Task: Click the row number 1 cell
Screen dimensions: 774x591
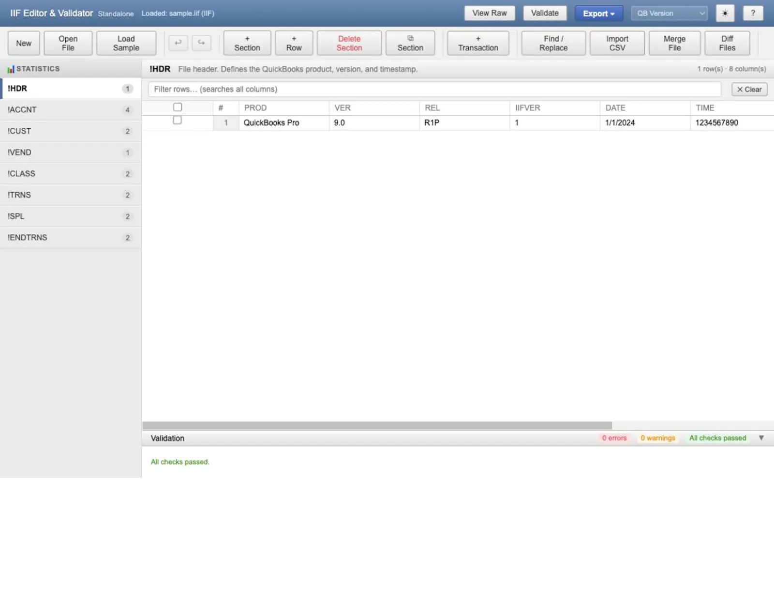Action: coord(226,123)
